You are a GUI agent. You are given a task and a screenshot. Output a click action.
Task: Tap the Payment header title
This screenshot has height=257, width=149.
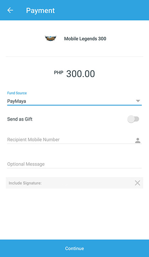pos(40,10)
